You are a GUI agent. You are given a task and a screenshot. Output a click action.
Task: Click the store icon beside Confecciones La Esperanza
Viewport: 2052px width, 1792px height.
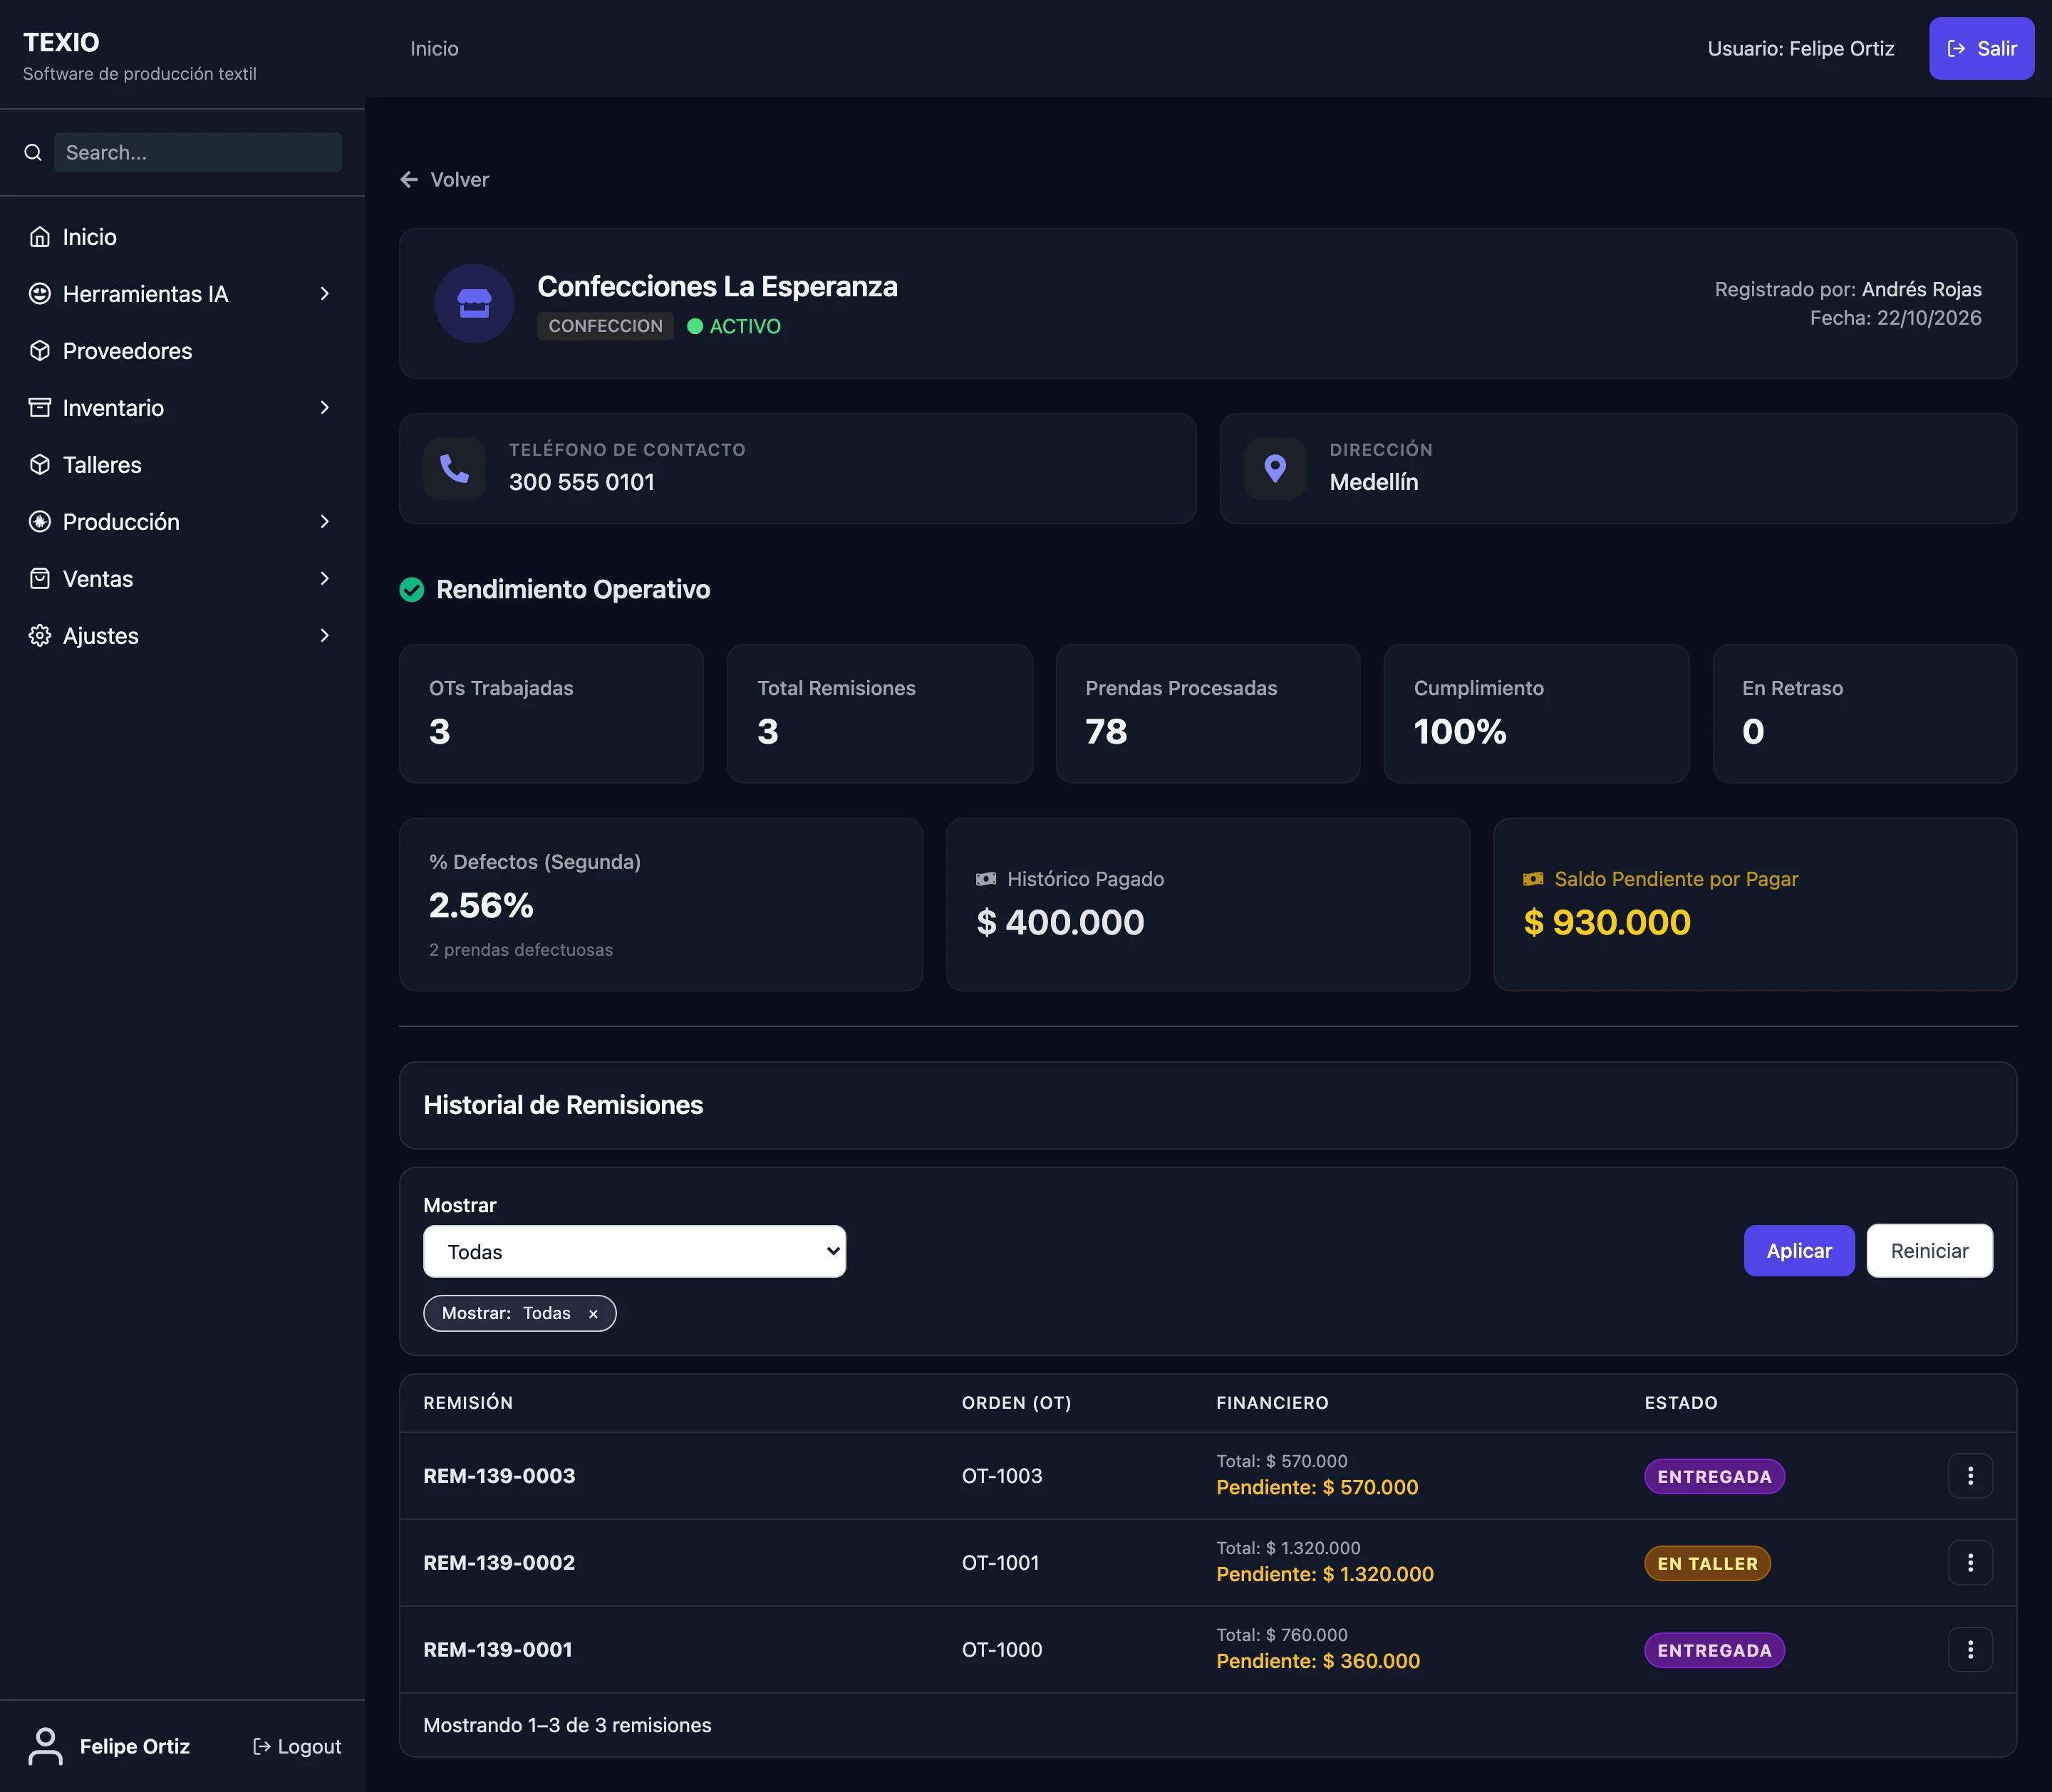475,303
